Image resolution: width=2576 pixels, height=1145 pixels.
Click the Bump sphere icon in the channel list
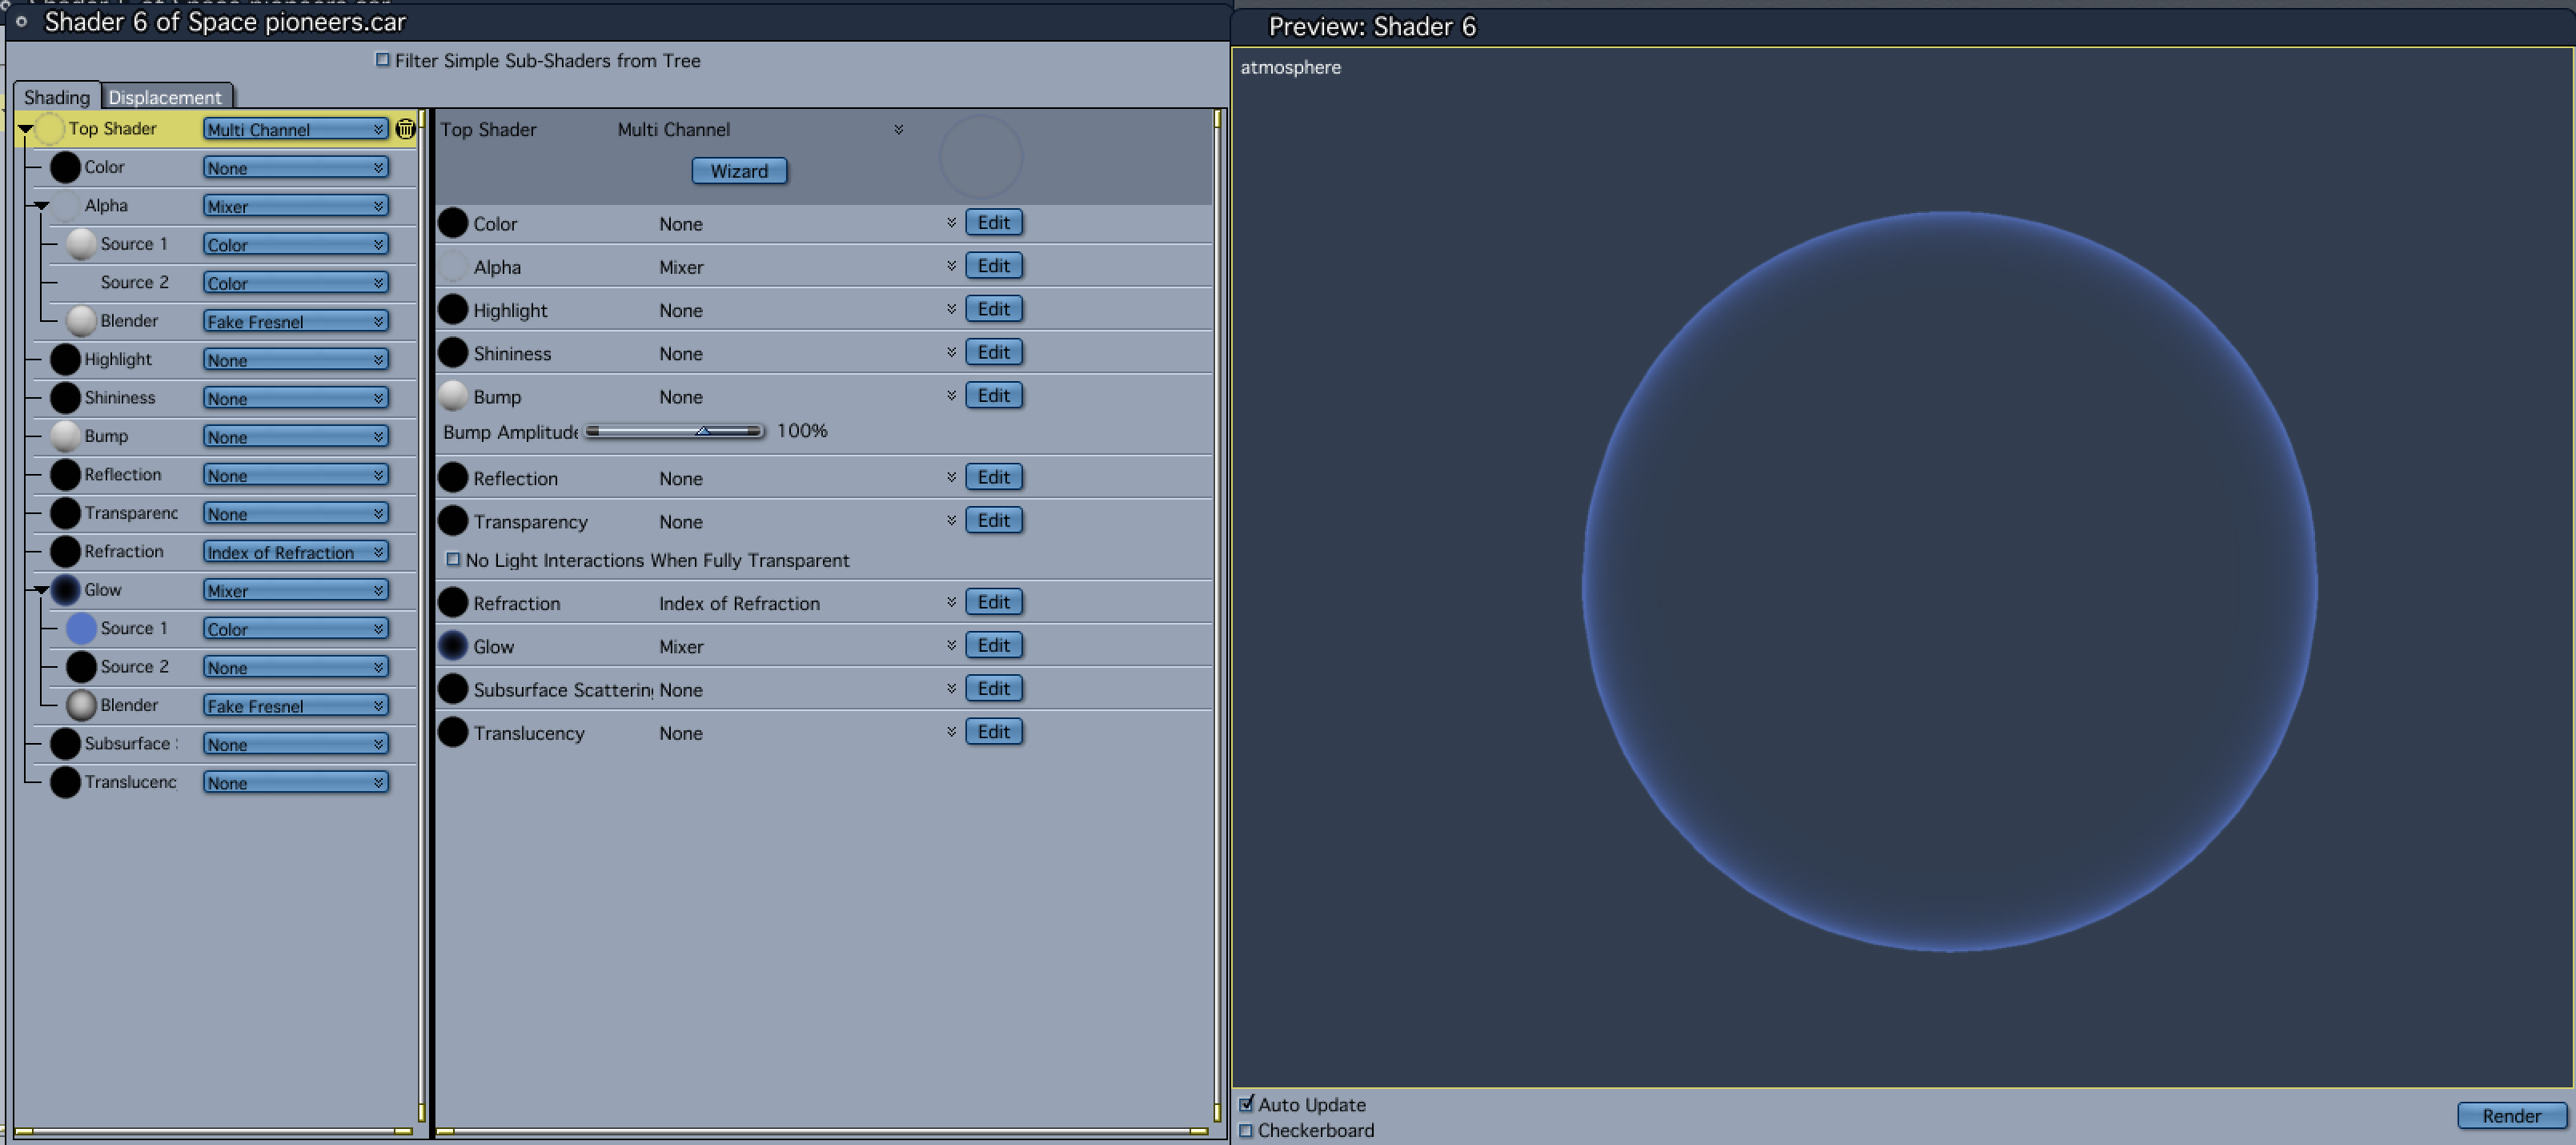(x=453, y=396)
